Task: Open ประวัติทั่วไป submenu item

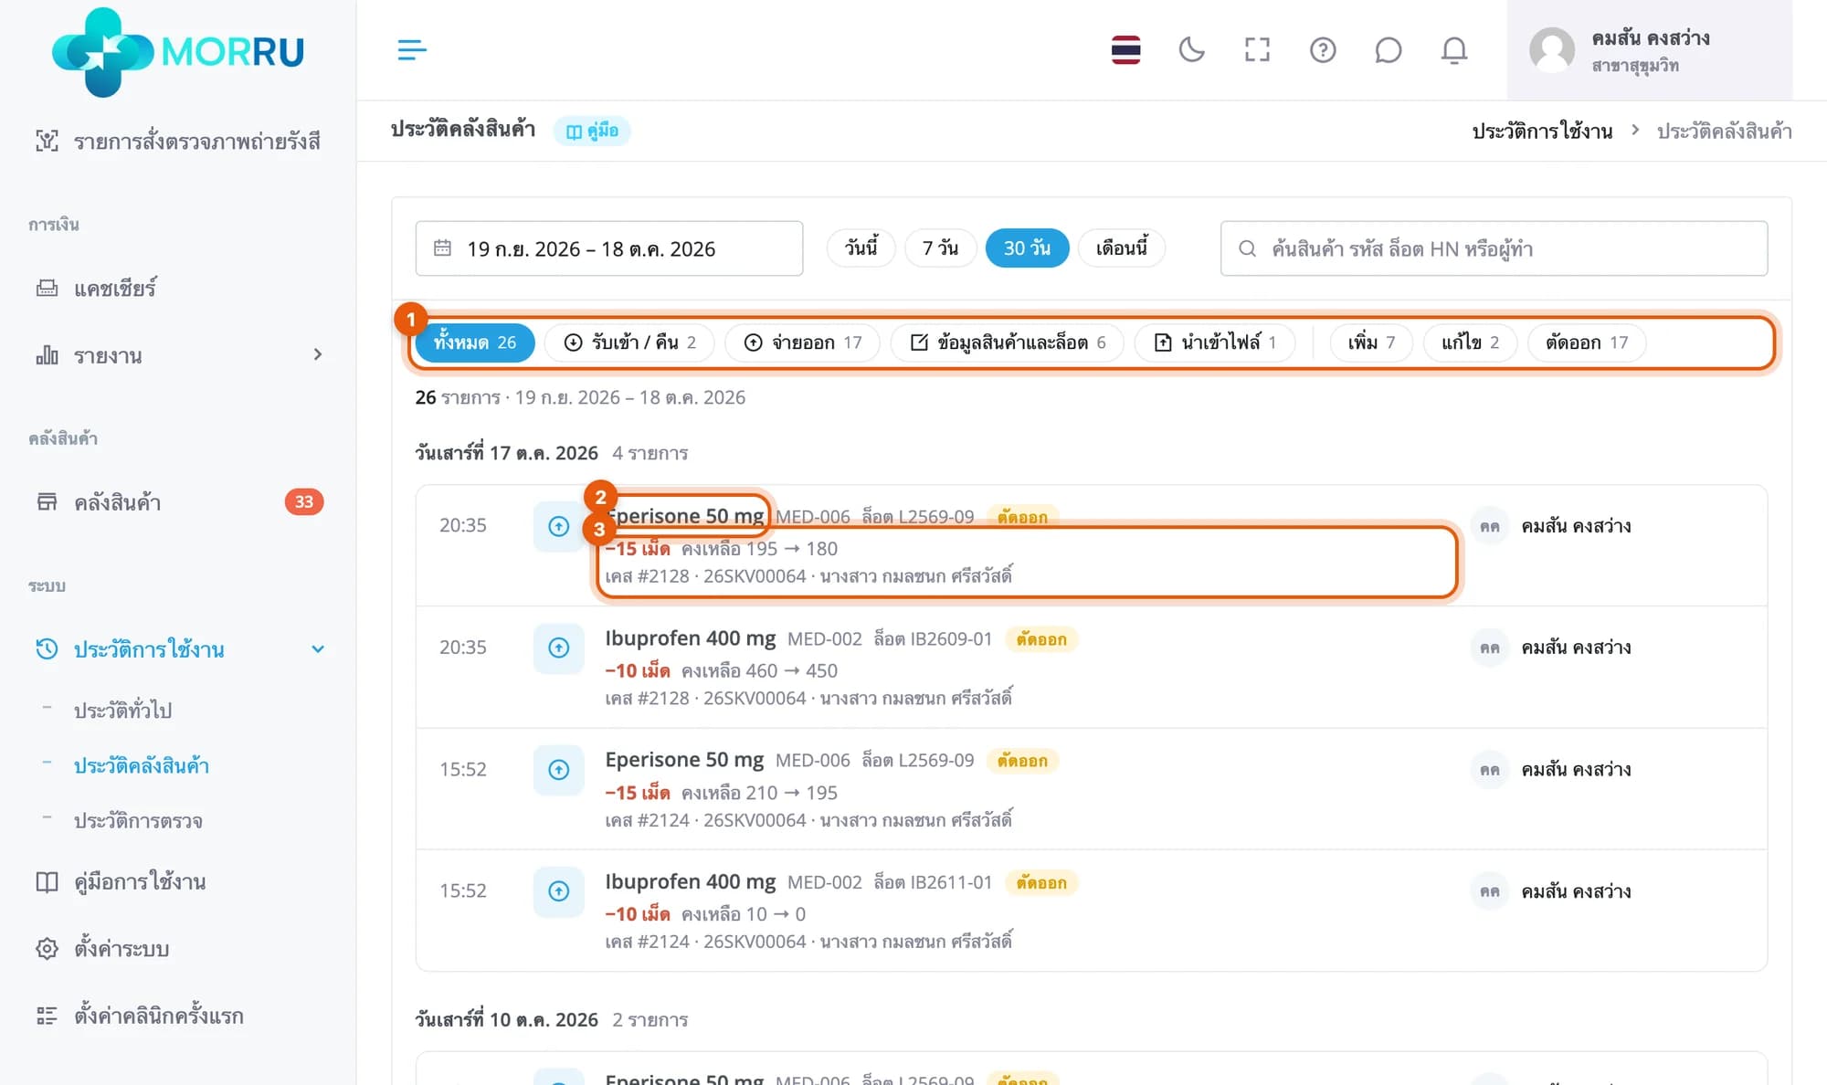Action: pyautogui.click(x=123, y=710)
